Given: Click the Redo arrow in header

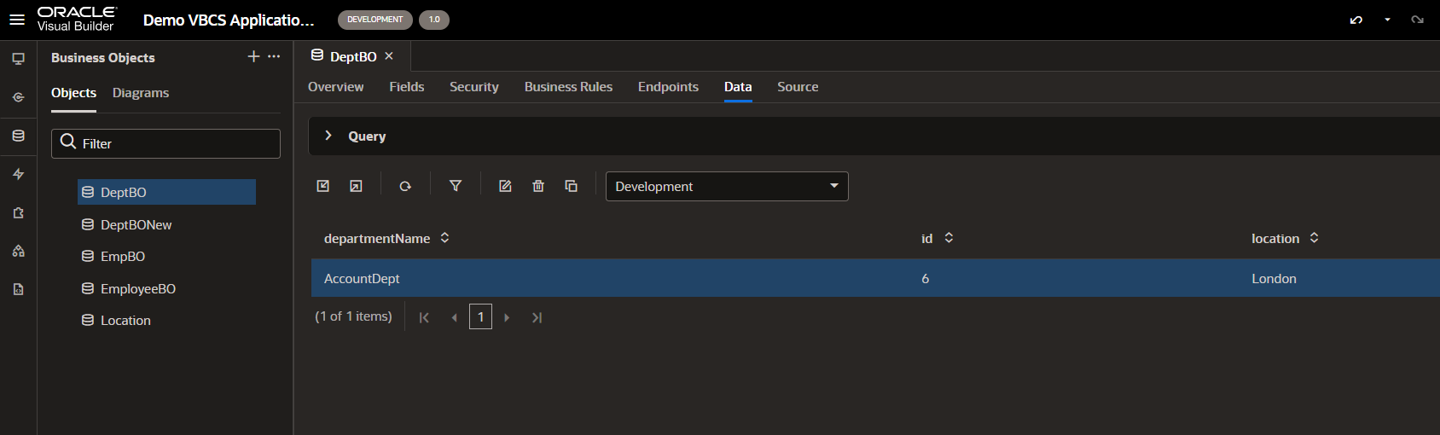Looking at the screenshot, I should click(x=1417, y=20).
